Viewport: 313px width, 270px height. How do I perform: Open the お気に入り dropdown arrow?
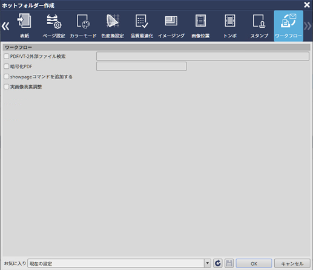click(207, 263)
